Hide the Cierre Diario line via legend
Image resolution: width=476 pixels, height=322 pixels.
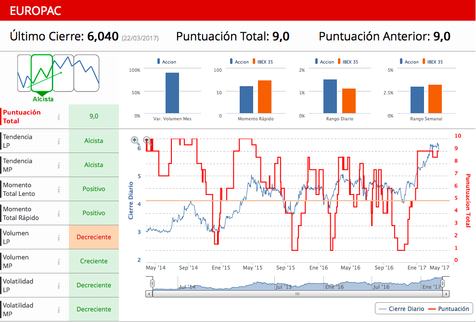[401, 309]
